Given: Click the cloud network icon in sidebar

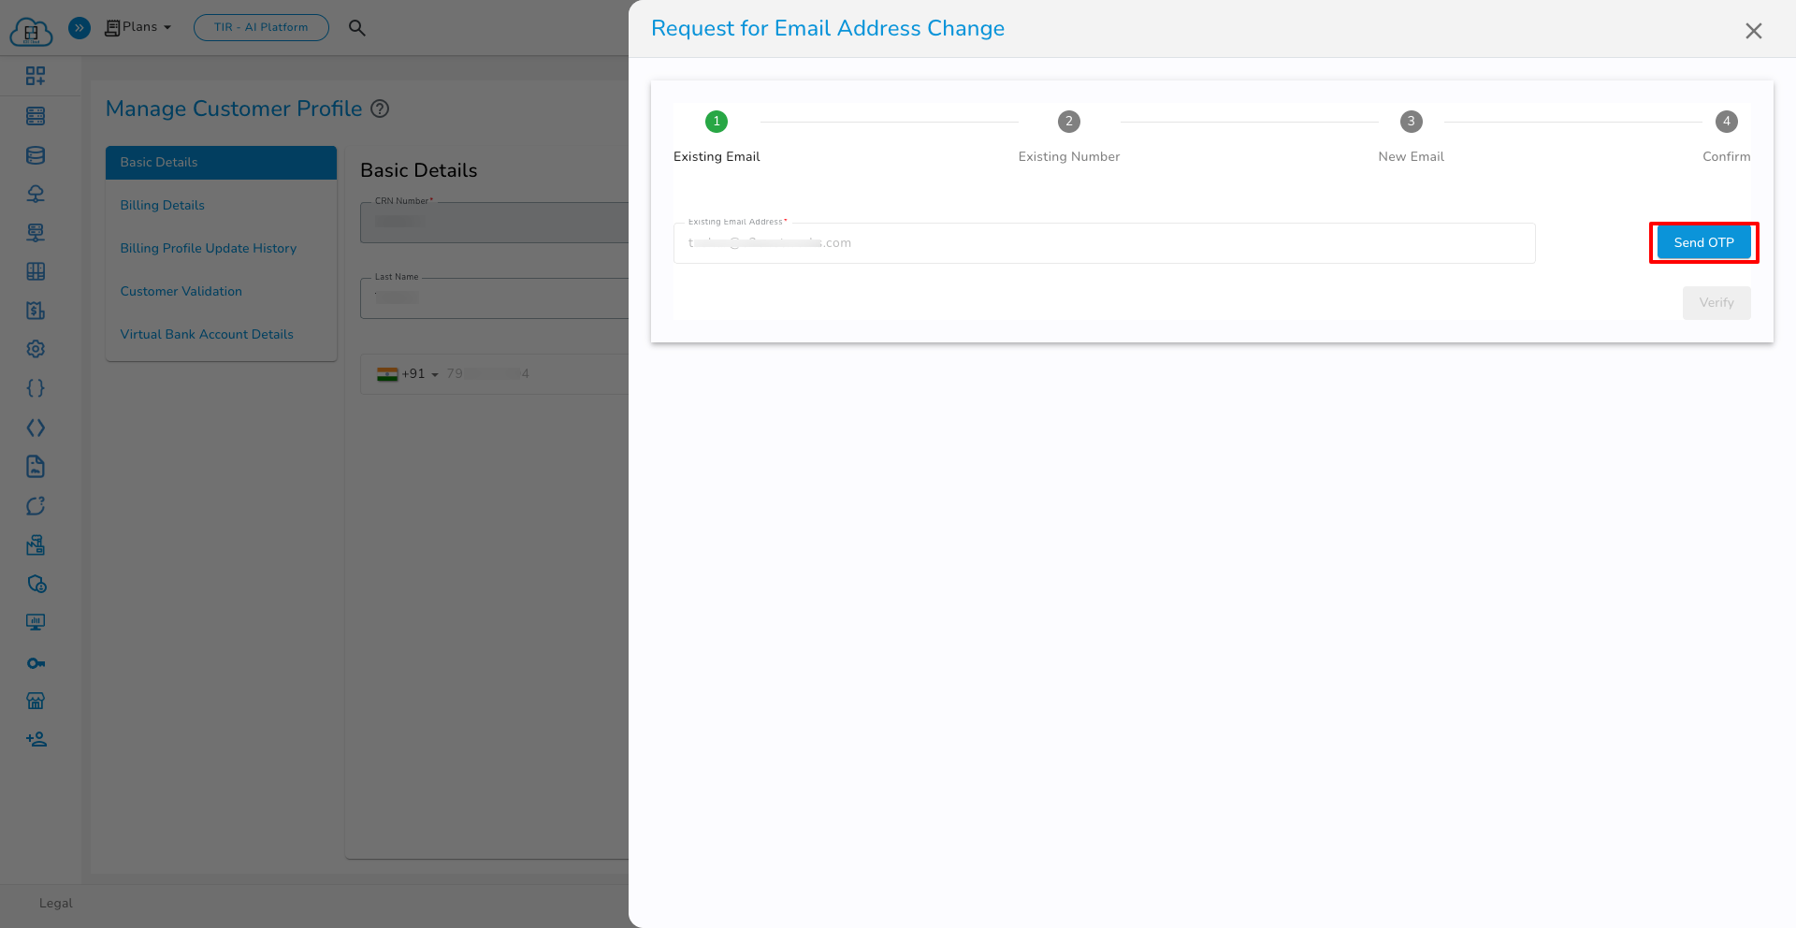Looking at the screenshot, I should 36,194.
